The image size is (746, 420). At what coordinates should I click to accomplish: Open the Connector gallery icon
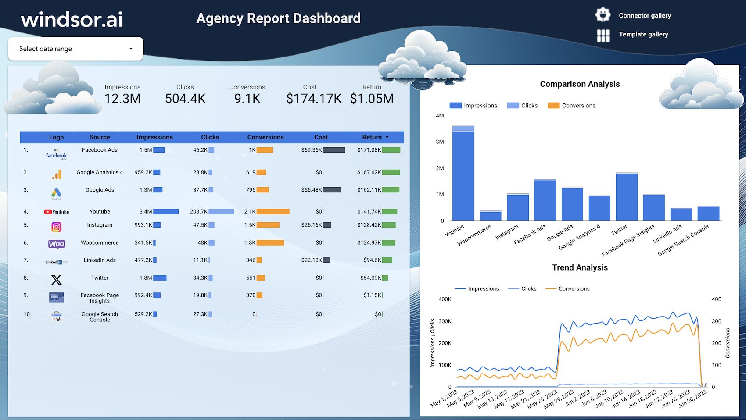[x=603, y=14]
